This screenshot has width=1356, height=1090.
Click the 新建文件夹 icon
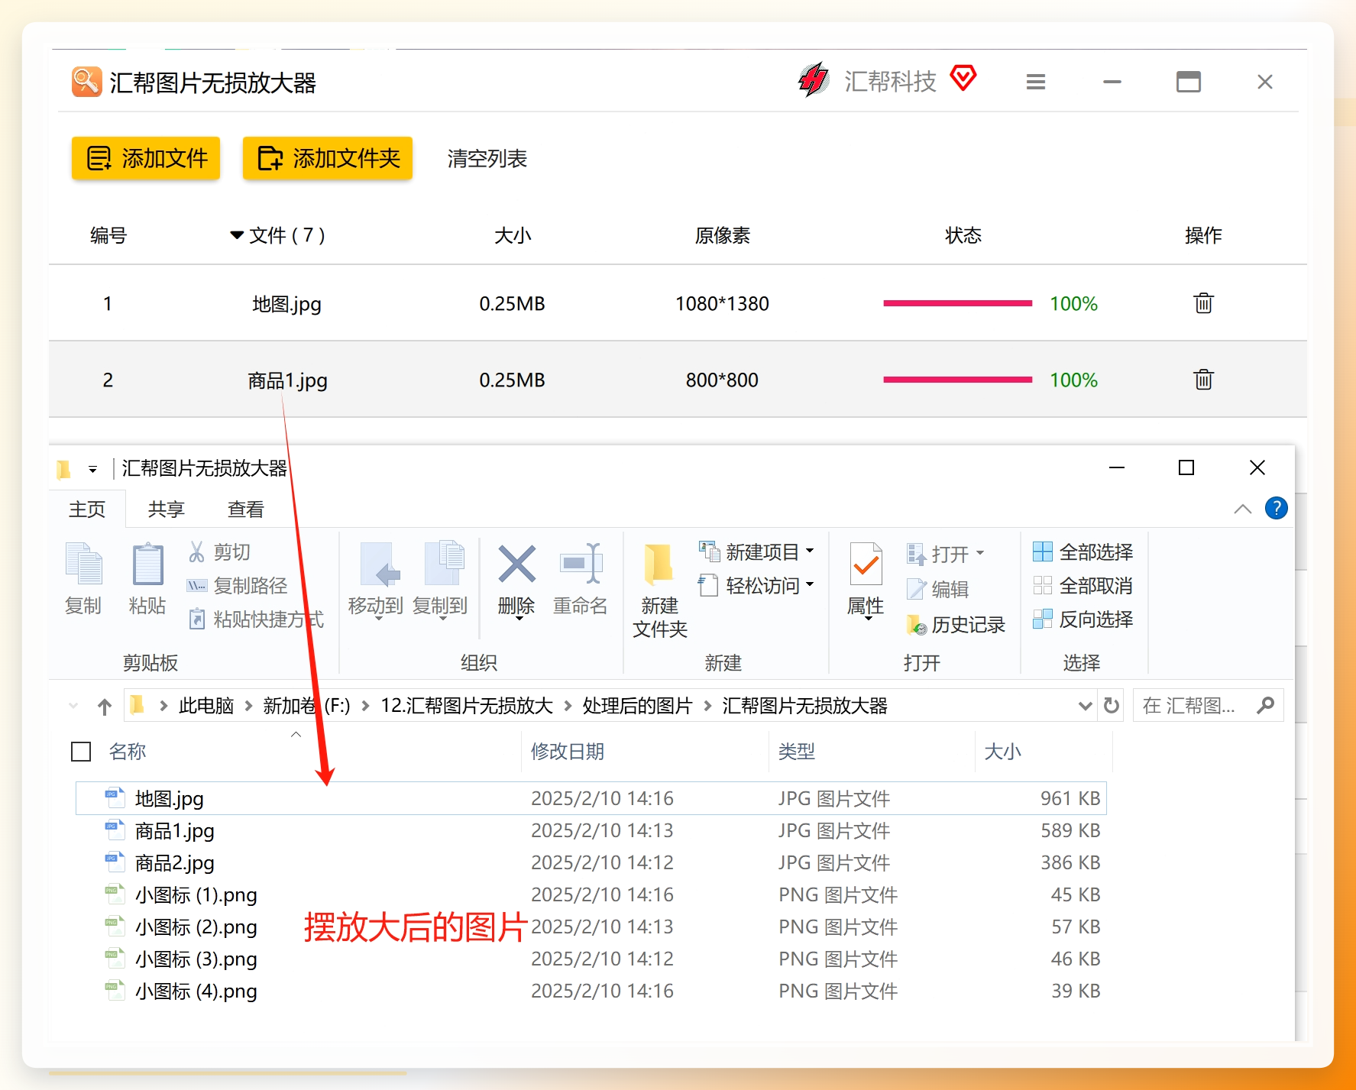coord(659,565)
